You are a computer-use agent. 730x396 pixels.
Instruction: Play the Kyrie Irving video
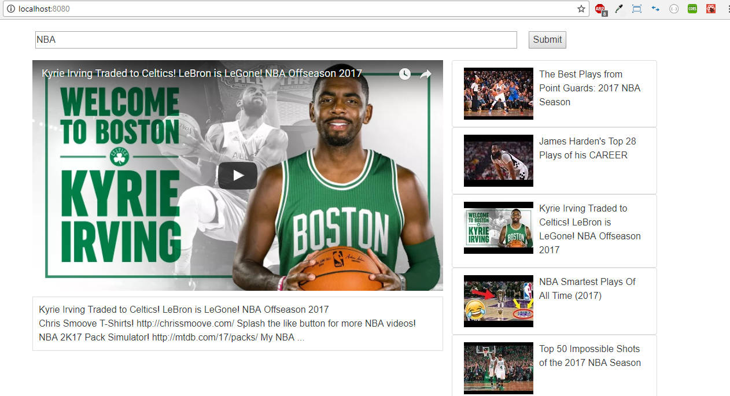(x=238, y=176)
